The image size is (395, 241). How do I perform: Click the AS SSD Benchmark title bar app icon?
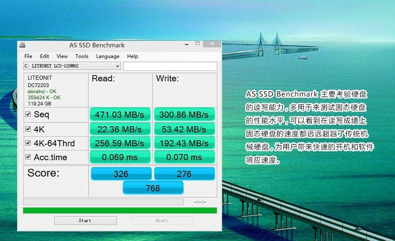22,45
